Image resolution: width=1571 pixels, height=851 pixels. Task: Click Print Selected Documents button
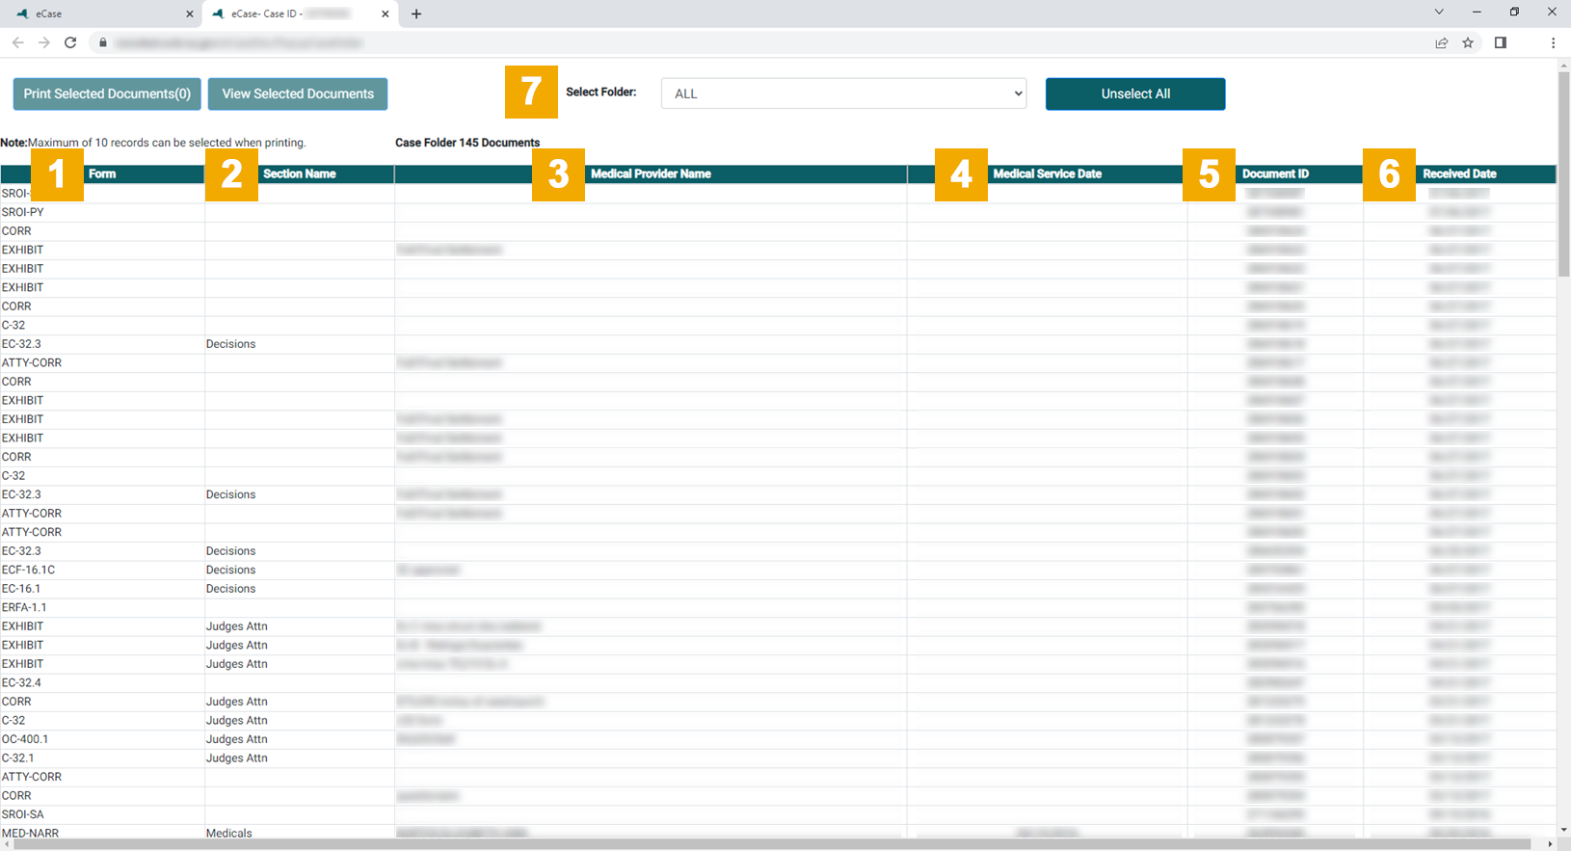[107, 93]
